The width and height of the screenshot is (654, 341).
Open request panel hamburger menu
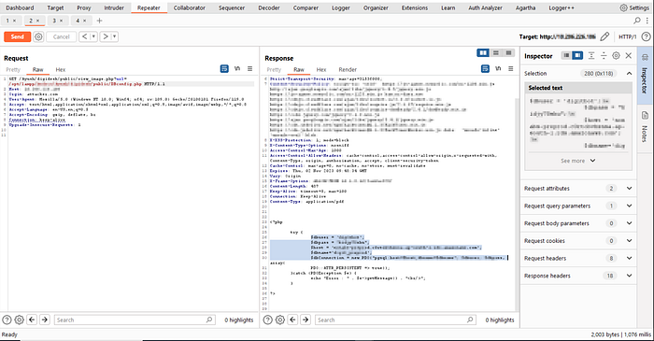(x=249, y=69)
